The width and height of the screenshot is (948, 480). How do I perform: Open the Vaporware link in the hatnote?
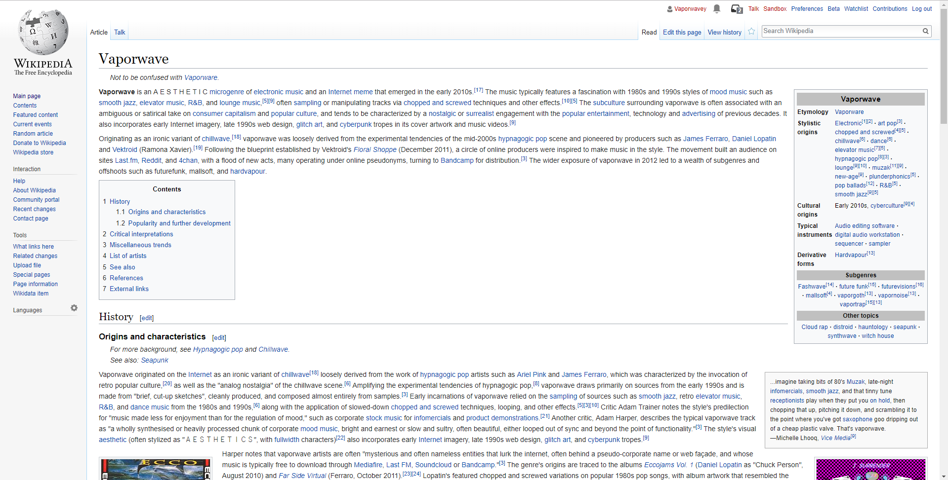point(201,78)
